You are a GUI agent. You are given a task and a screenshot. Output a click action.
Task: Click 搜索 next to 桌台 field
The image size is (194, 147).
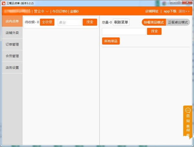(90, 22)
